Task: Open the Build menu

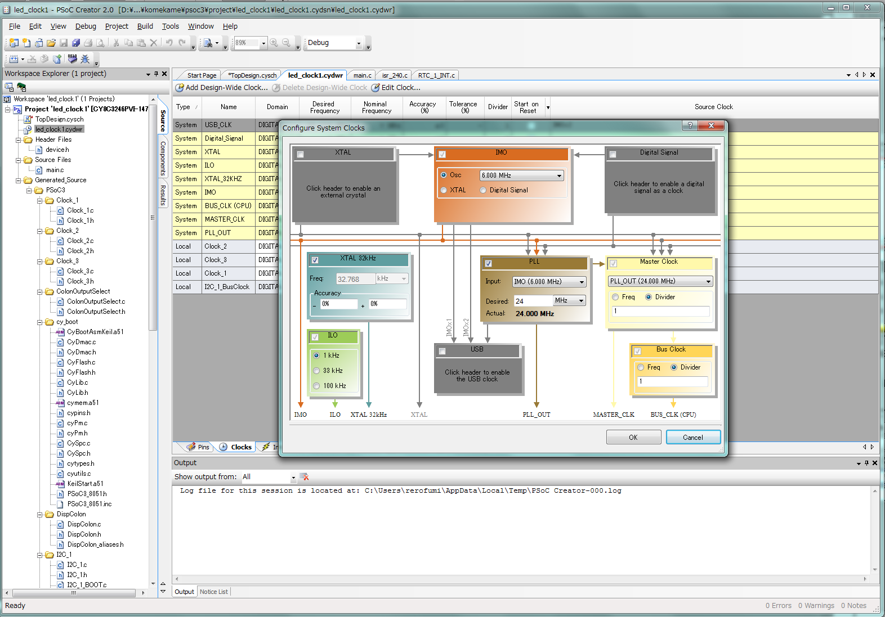Action: click(x=145, y=26)
